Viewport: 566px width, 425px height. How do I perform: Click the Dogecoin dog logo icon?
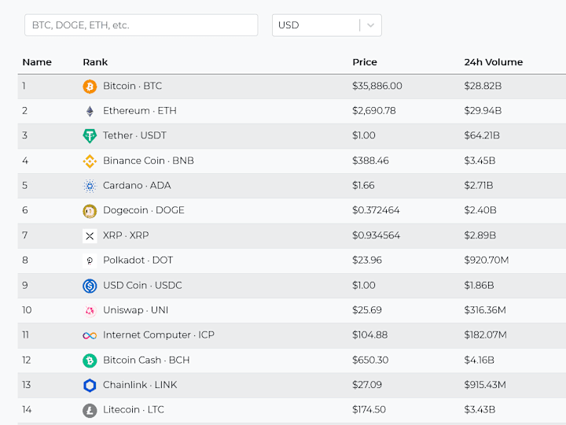click(x=90, y=211)
